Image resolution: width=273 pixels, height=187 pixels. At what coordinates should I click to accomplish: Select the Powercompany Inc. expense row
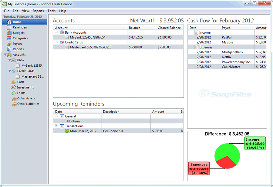227,62
